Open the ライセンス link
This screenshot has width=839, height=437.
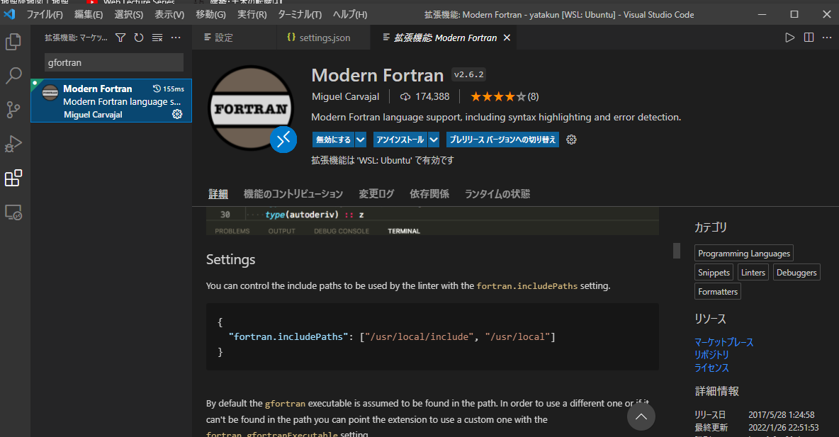pyautogui.click(x=711, y=368)
